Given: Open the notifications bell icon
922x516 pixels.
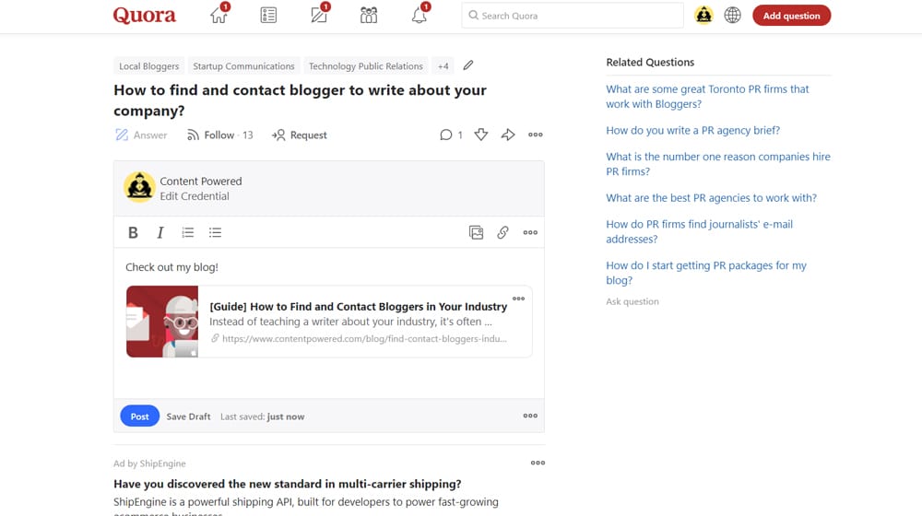Looking at the screenshot, I should pyautogui.click(x=420, y=15).
